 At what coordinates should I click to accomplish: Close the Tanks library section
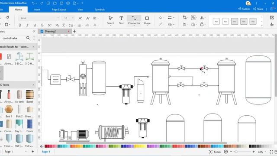33,85
